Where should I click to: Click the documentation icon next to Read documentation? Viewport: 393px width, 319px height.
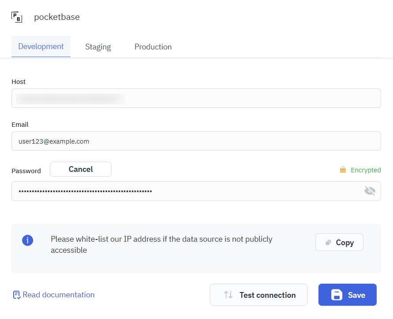tap(16, 294)
